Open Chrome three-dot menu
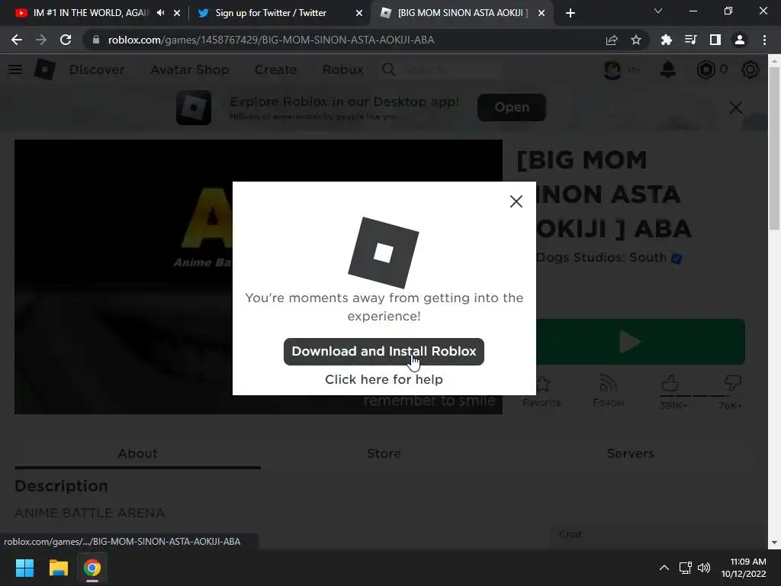The height and width of the screenshot is (586, 781). pyautogui.click(x=764, y=40)
